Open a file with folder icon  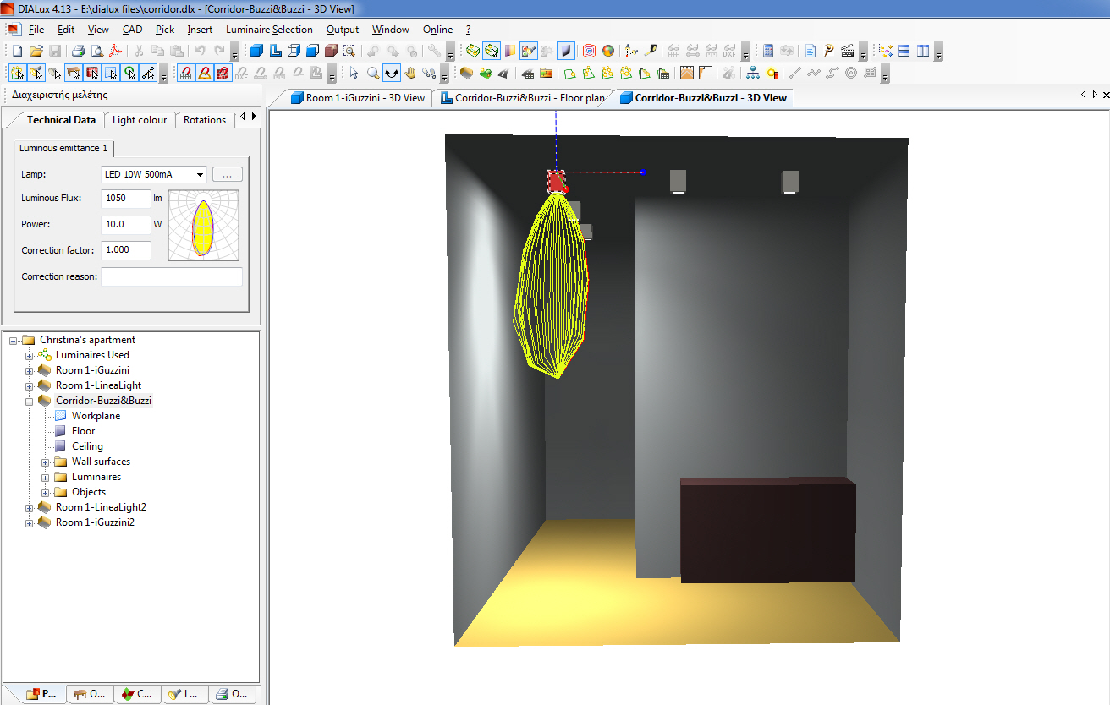click(36, 51)
